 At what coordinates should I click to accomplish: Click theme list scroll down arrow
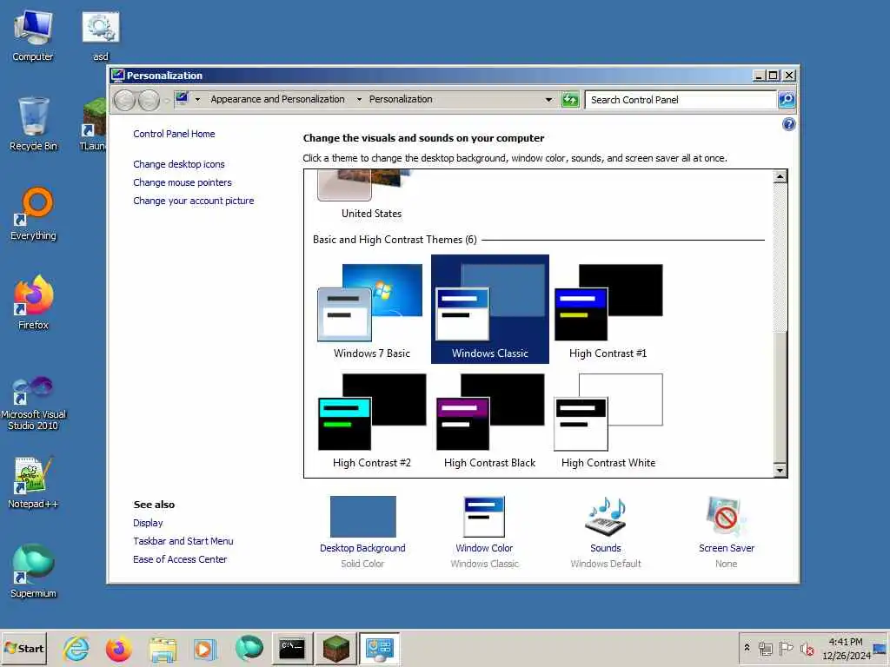(780, 470)
